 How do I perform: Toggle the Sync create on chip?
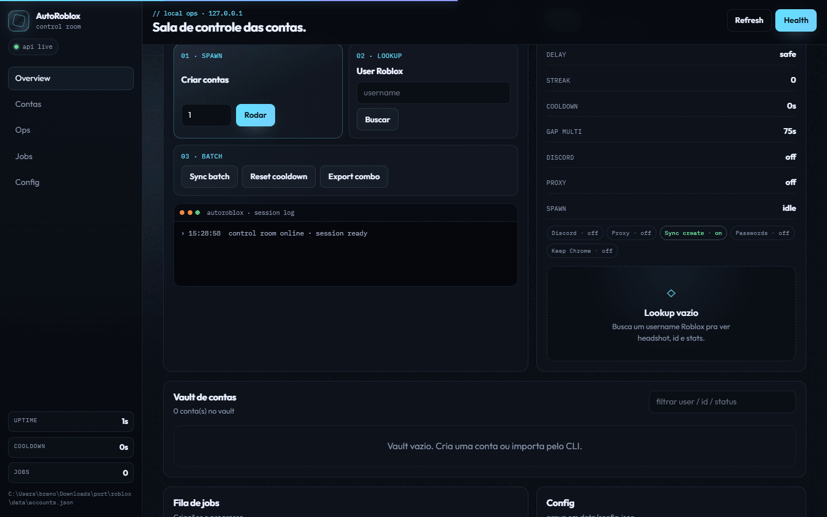[x=693, y=233]
